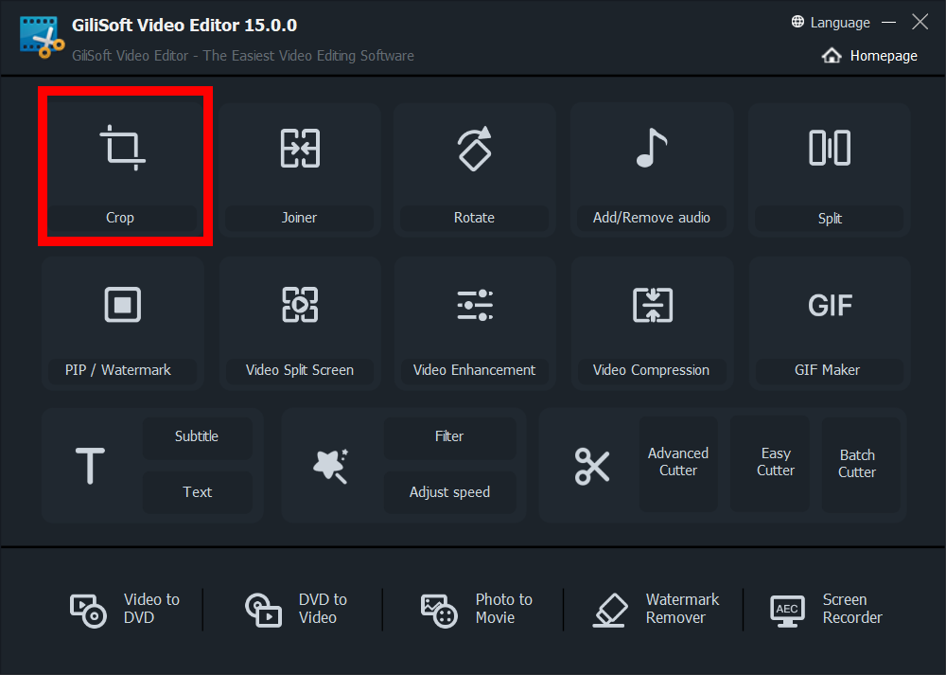Screen dimensions: 946x675
Task: Open the Language menu
Action: click(840, 23)
